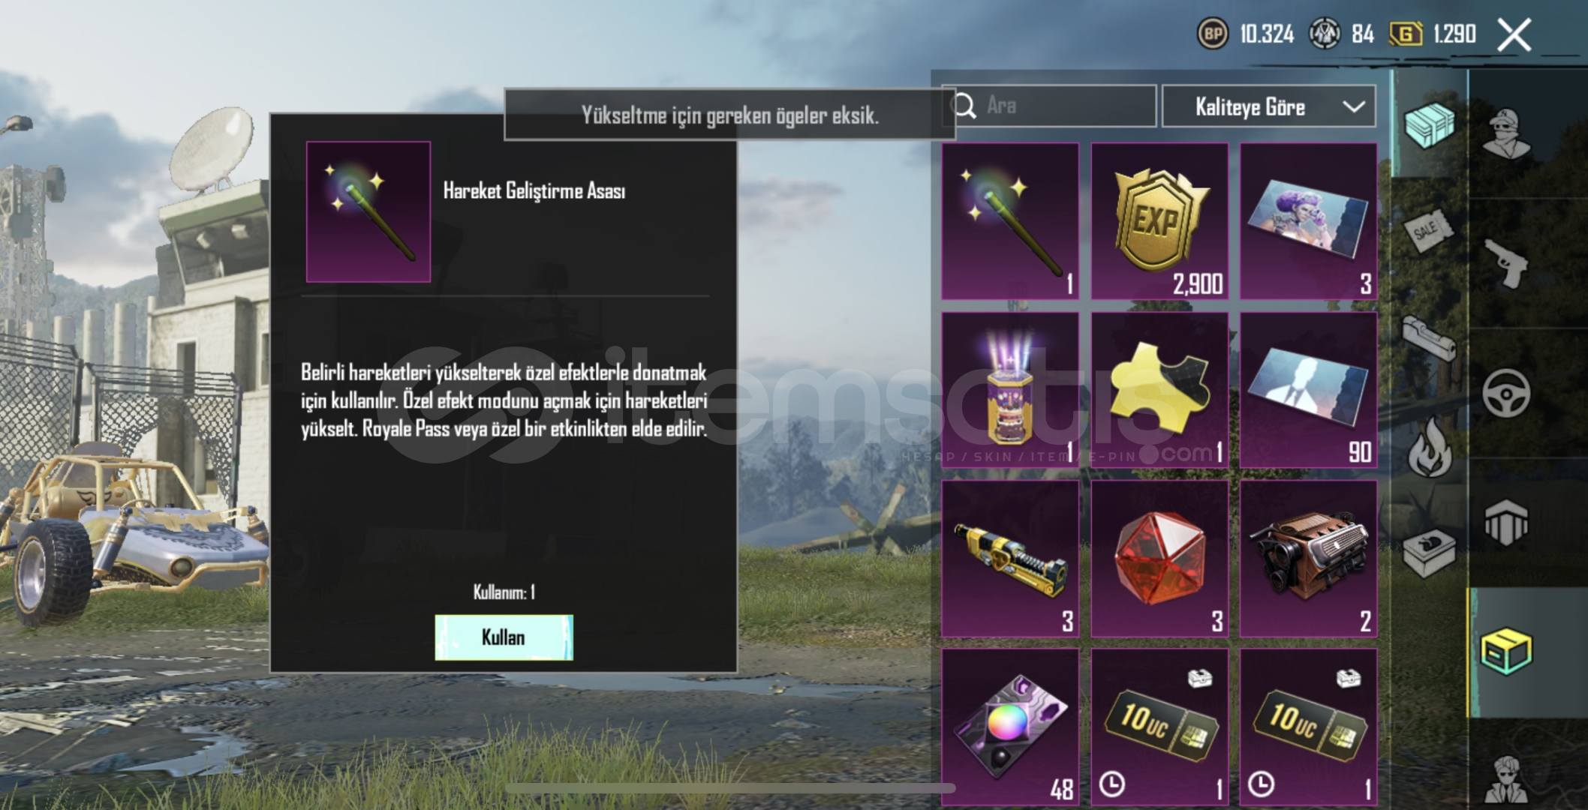Select the red crystal item
The width and height of the screenshot is (1588, 810).
(x=1159, y=559)
